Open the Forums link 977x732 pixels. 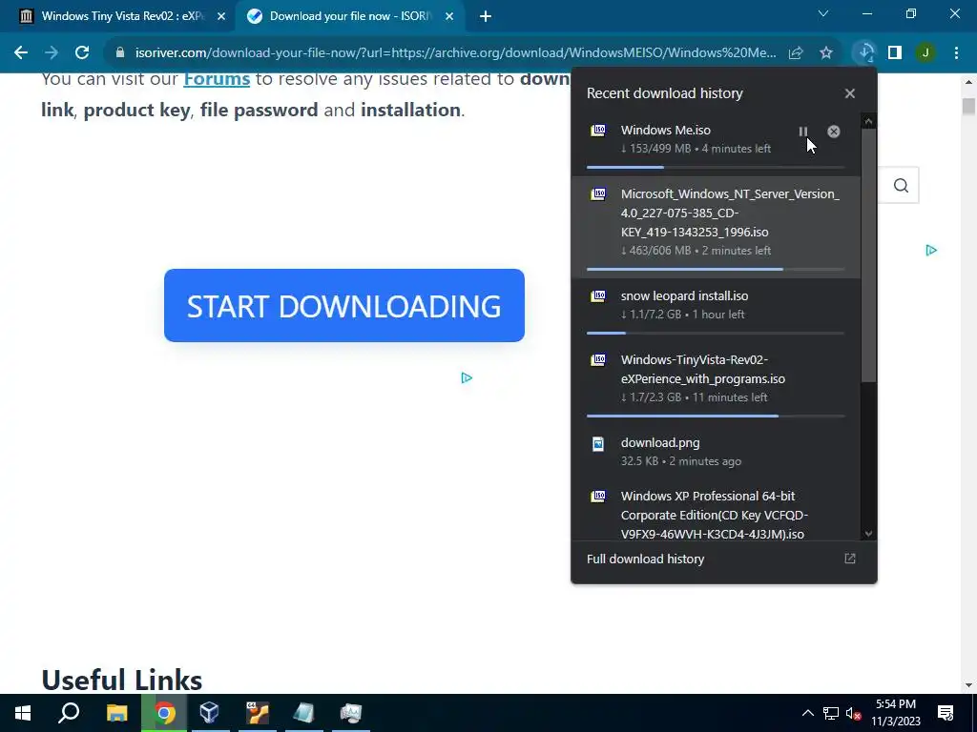[x=217, y=79]
